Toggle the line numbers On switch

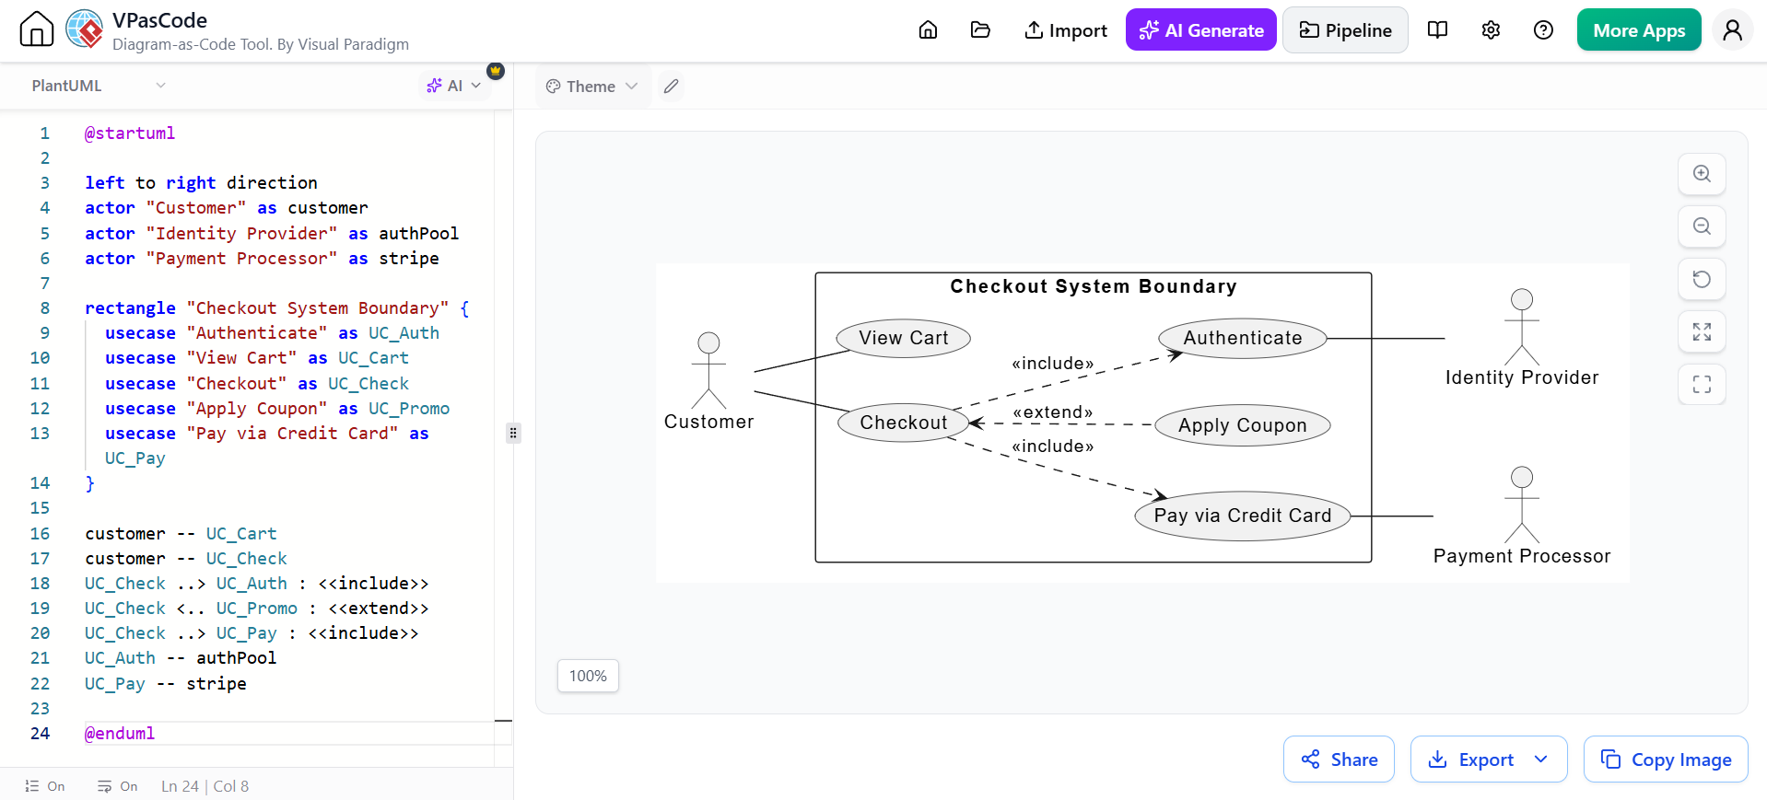tap(45, 786)
